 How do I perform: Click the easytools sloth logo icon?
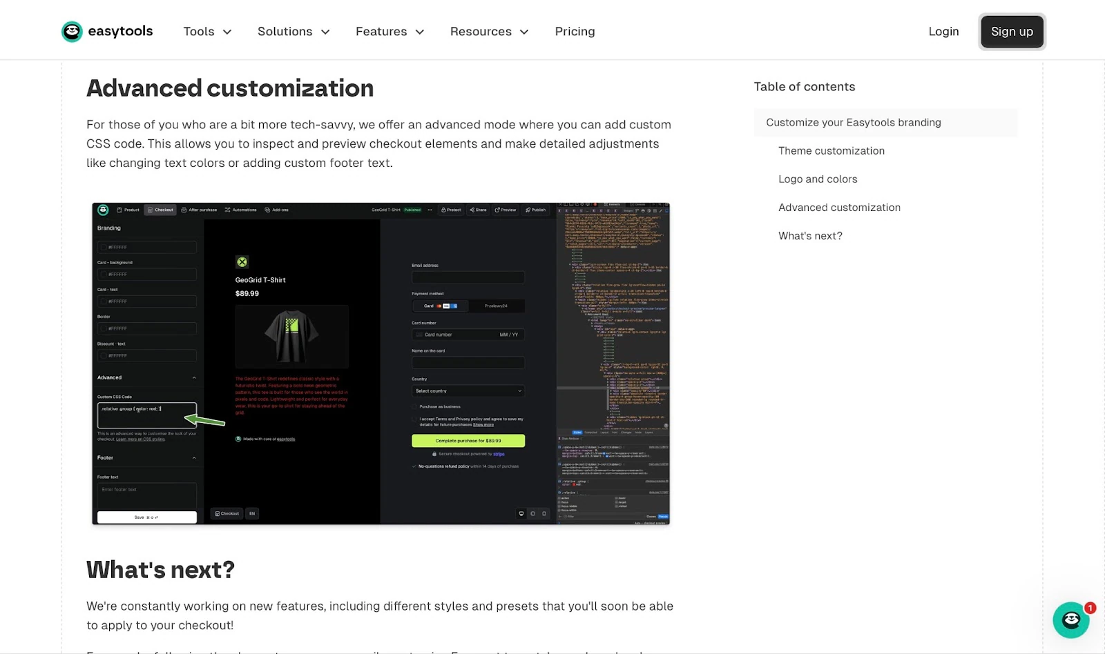[72, 32]
